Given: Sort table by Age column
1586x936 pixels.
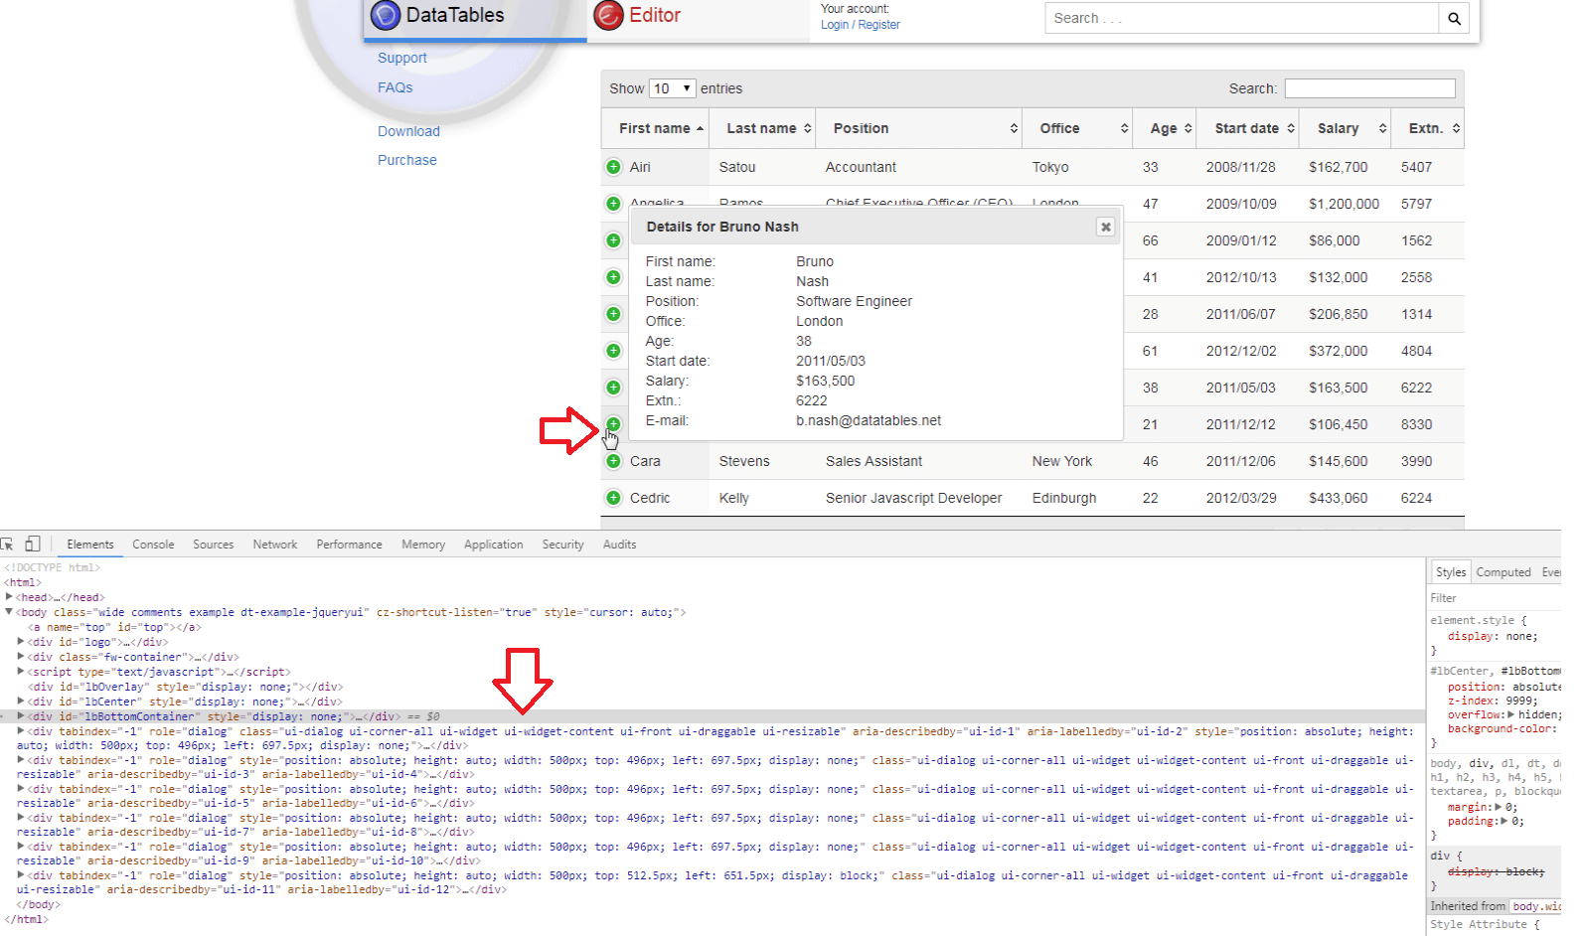Looking at the screenshot, I should point(1166,128).
